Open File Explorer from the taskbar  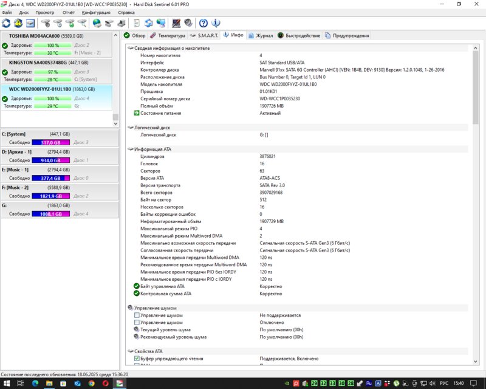[x=49, y=383]
